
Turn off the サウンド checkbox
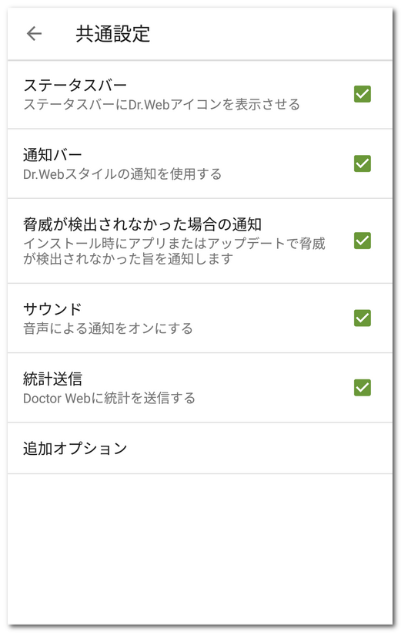coord(363,318)
